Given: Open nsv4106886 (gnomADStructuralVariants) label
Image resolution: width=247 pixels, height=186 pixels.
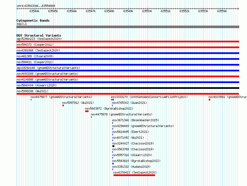Looking at the screenshot, I should 47,79.
